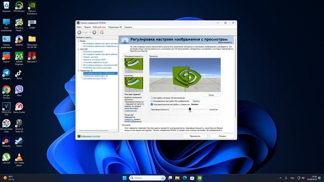Open UltraISO desktop icon

pos(19,40)
